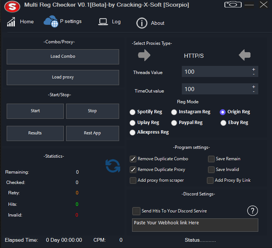The image size is (272, 248).
Task: Click the right-pointing proxy type arrow
Action: point(144,55)
